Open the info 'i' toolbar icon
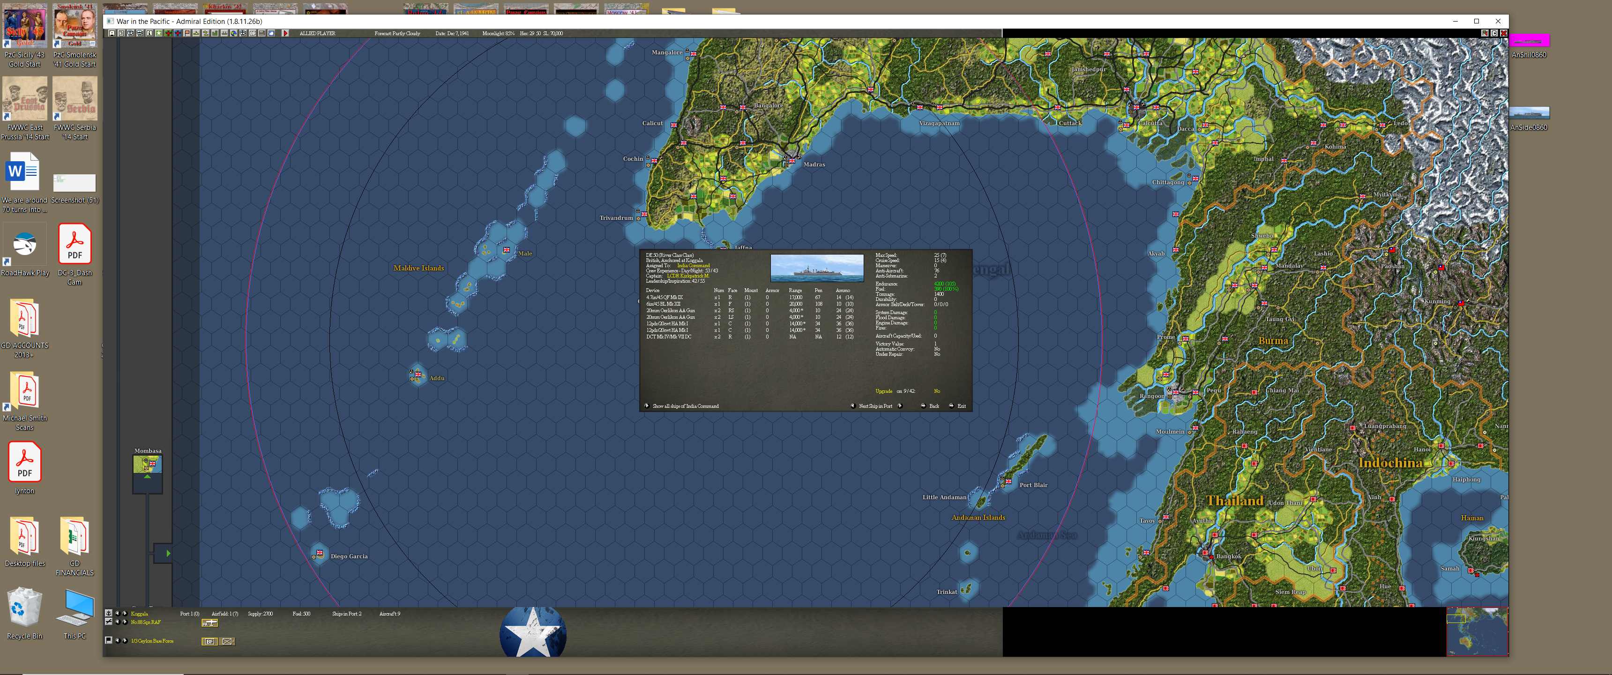 (149, 33)
